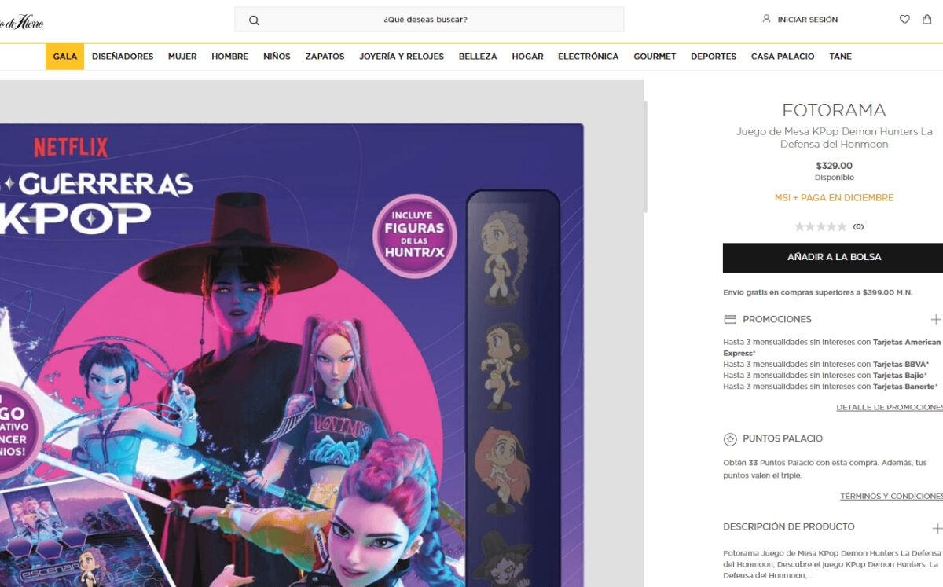Image resolution: width=943 pixels, height=587 pixels.
Task: Click 'Obtén 33 Puntos Palacio' text
Action: point(825,469)
